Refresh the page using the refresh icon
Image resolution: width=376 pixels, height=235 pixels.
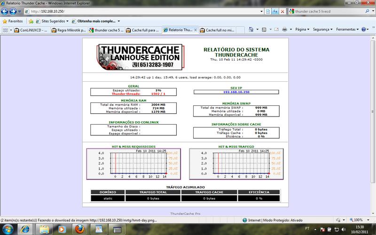[x=275, y=11]
